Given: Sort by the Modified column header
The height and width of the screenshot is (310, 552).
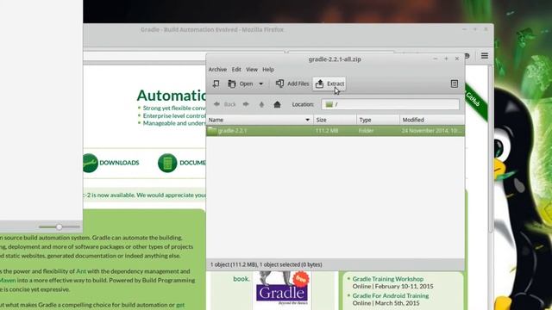Looking at the screenshot, I should point(432,120).
